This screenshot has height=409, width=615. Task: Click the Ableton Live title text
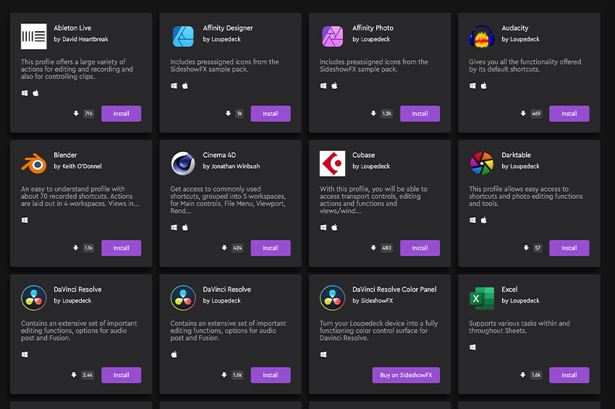[x=72, y=28]
